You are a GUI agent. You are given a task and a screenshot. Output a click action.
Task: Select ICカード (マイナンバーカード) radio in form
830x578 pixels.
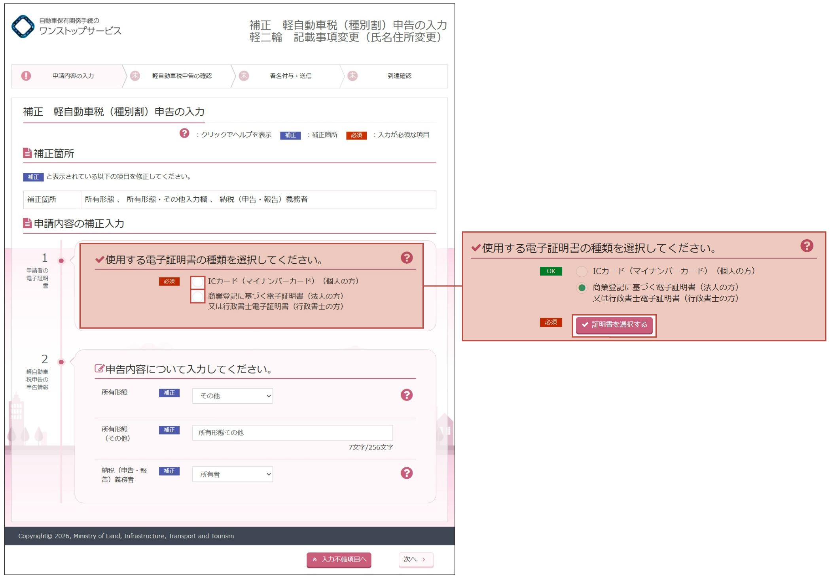click(x=197, y=282)
